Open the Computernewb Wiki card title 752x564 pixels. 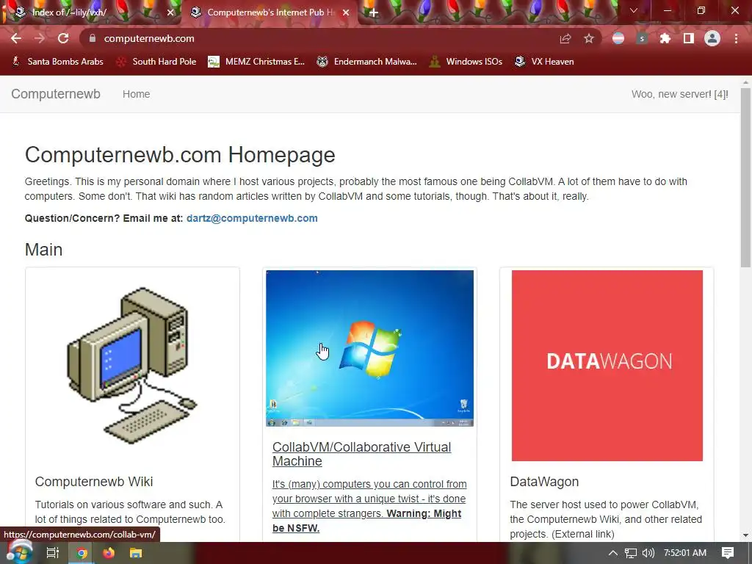coord(94,482)
